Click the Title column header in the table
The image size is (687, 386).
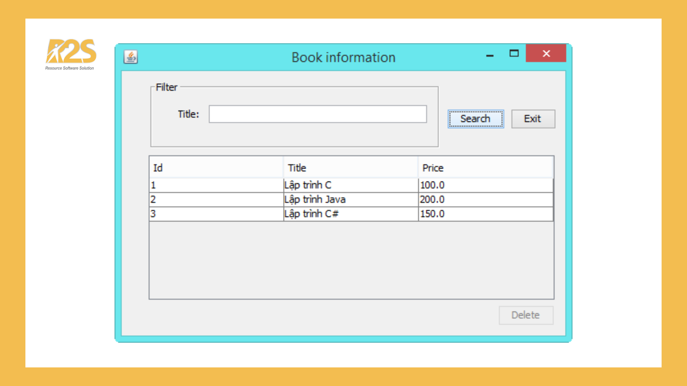pyautogui.click(x=350, y=168)
